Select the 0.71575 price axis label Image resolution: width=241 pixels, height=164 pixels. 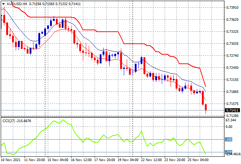[233, 104]
